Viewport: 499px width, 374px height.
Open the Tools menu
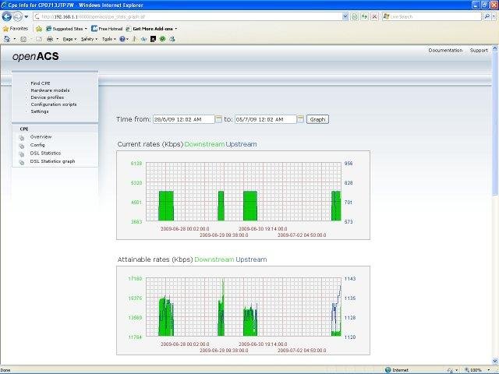point(109,39)
